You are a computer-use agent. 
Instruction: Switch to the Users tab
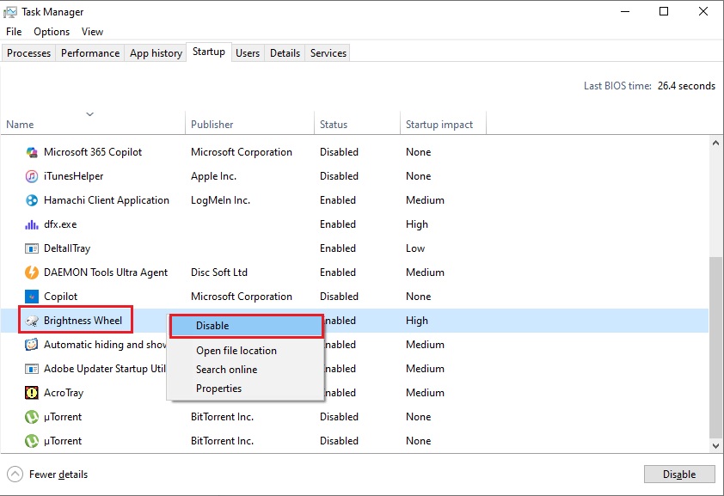click(x=248, y=53)
